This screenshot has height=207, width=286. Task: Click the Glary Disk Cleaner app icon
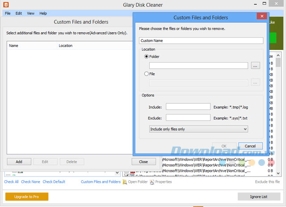(5, 5)
